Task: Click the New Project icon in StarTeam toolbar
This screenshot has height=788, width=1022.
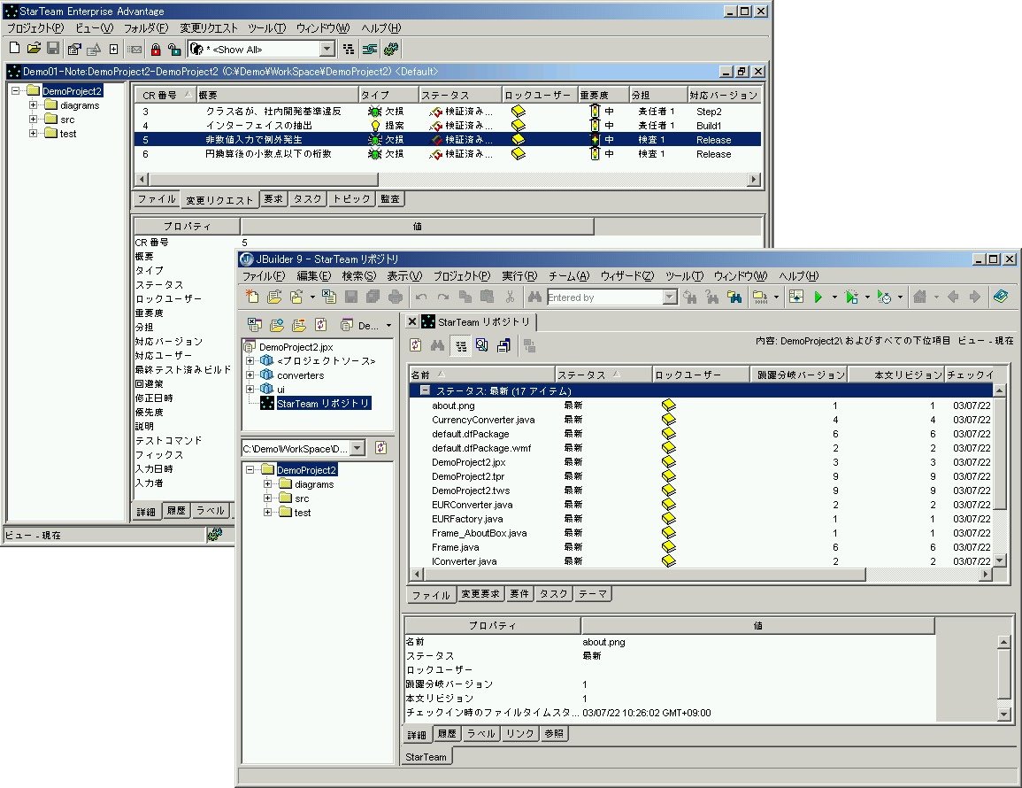Action: (x=15, y=49)
